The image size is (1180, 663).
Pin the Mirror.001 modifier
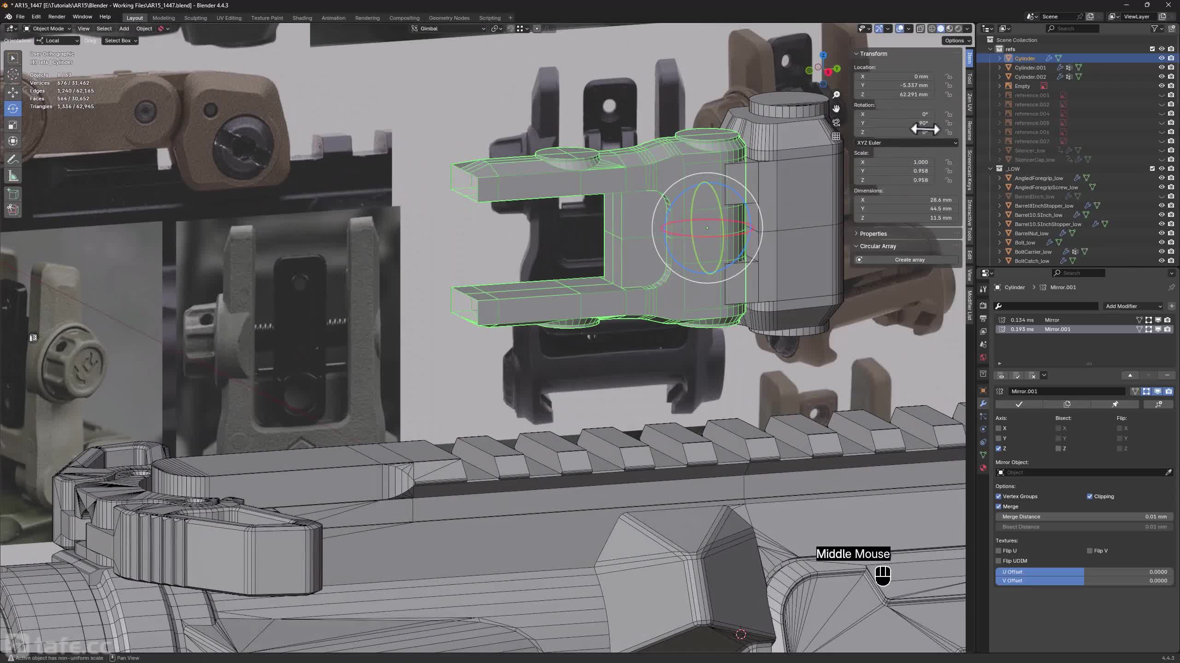coord(1115,404)
